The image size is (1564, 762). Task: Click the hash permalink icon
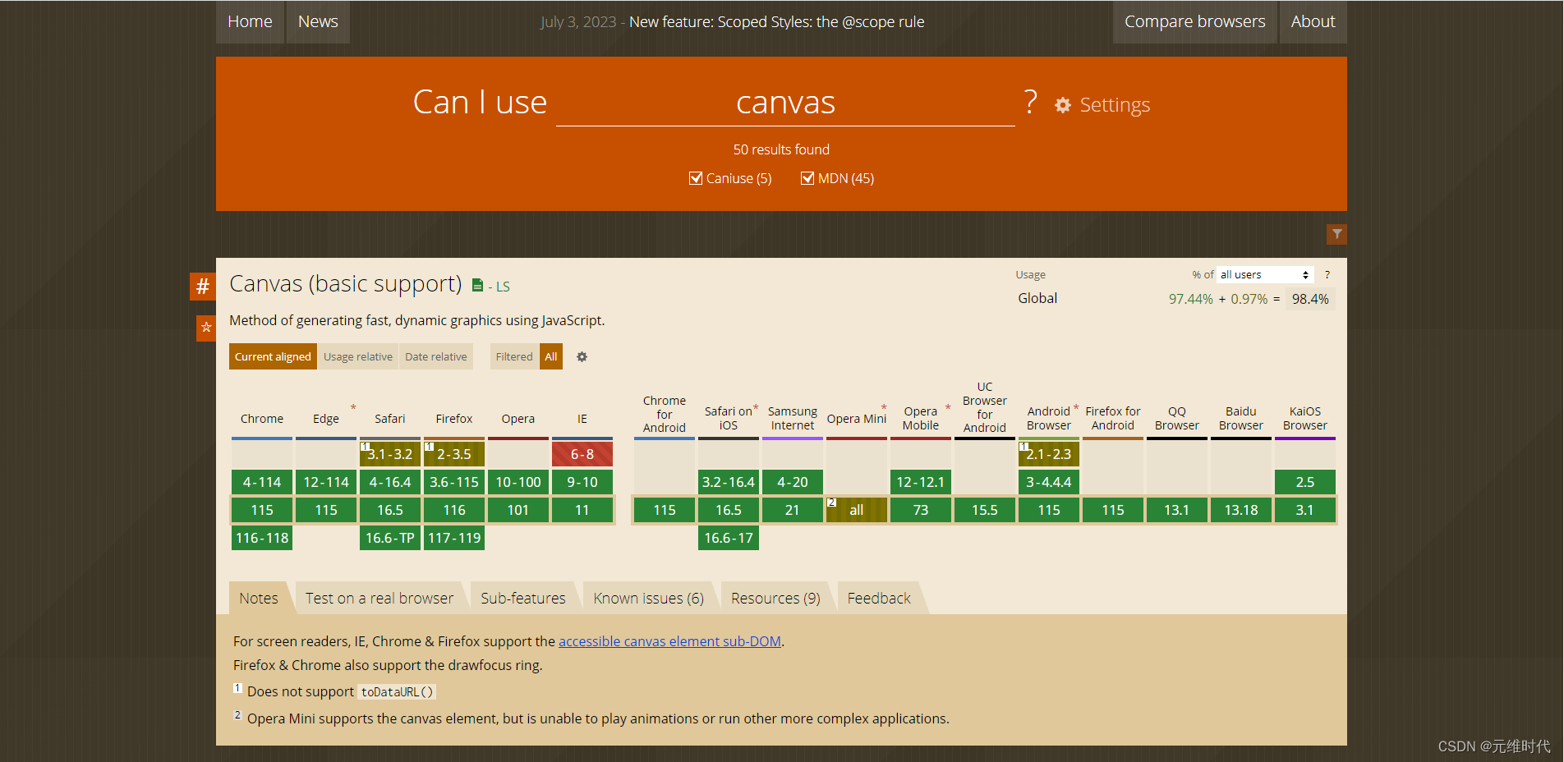pyautogui.click(x=202, y=287)
